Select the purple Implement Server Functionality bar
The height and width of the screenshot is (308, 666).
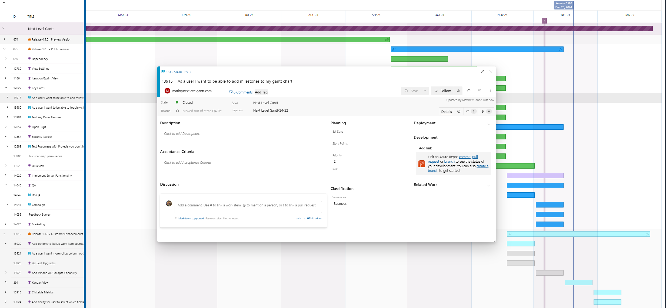(x=535, y=176)
